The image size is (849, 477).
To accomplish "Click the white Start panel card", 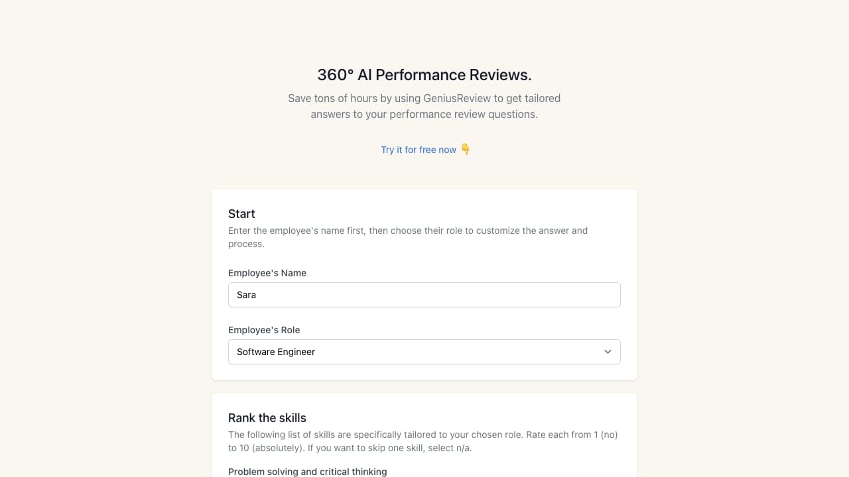I will 424,199.
